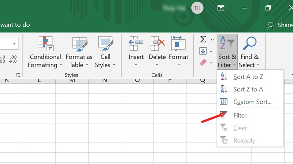Open Conditional Formatting menu
293x164 pixels.
[x=45, y=52]
